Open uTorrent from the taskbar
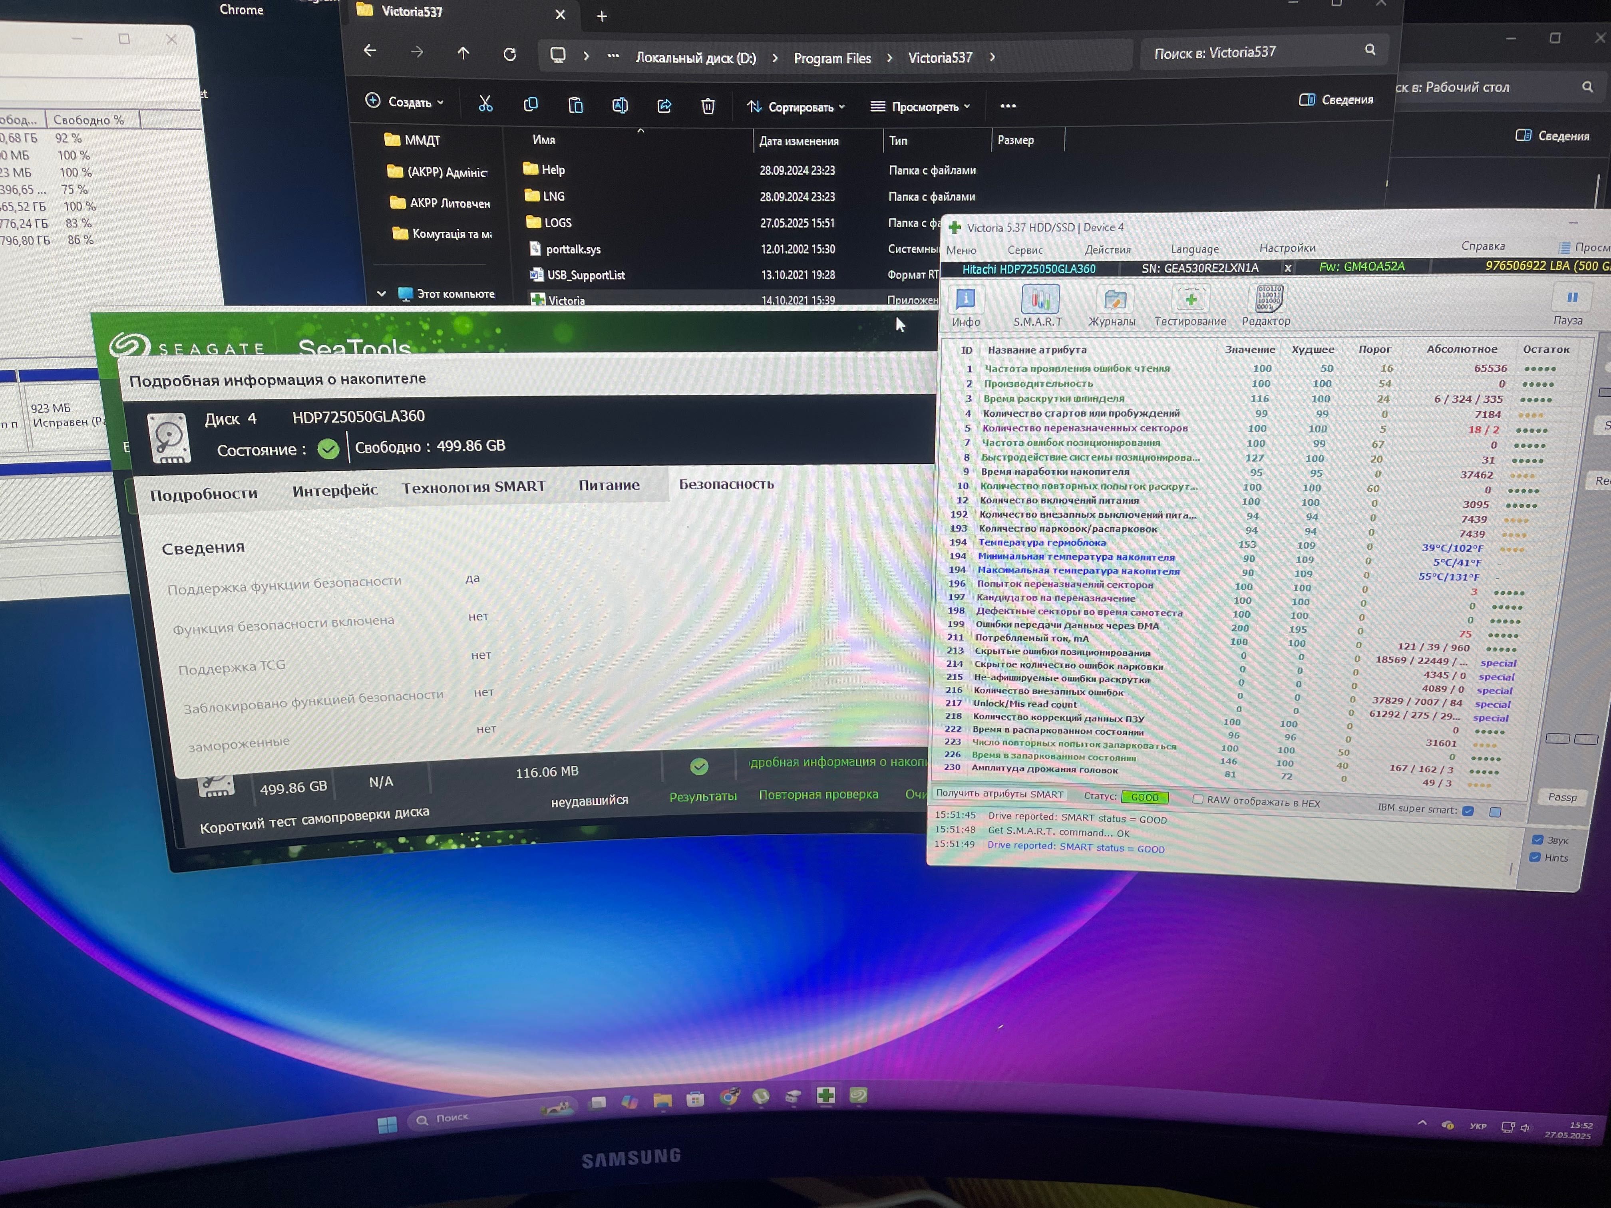Image resolution: width=1611 pixels, height=1208 pixels. (761, 1097)
